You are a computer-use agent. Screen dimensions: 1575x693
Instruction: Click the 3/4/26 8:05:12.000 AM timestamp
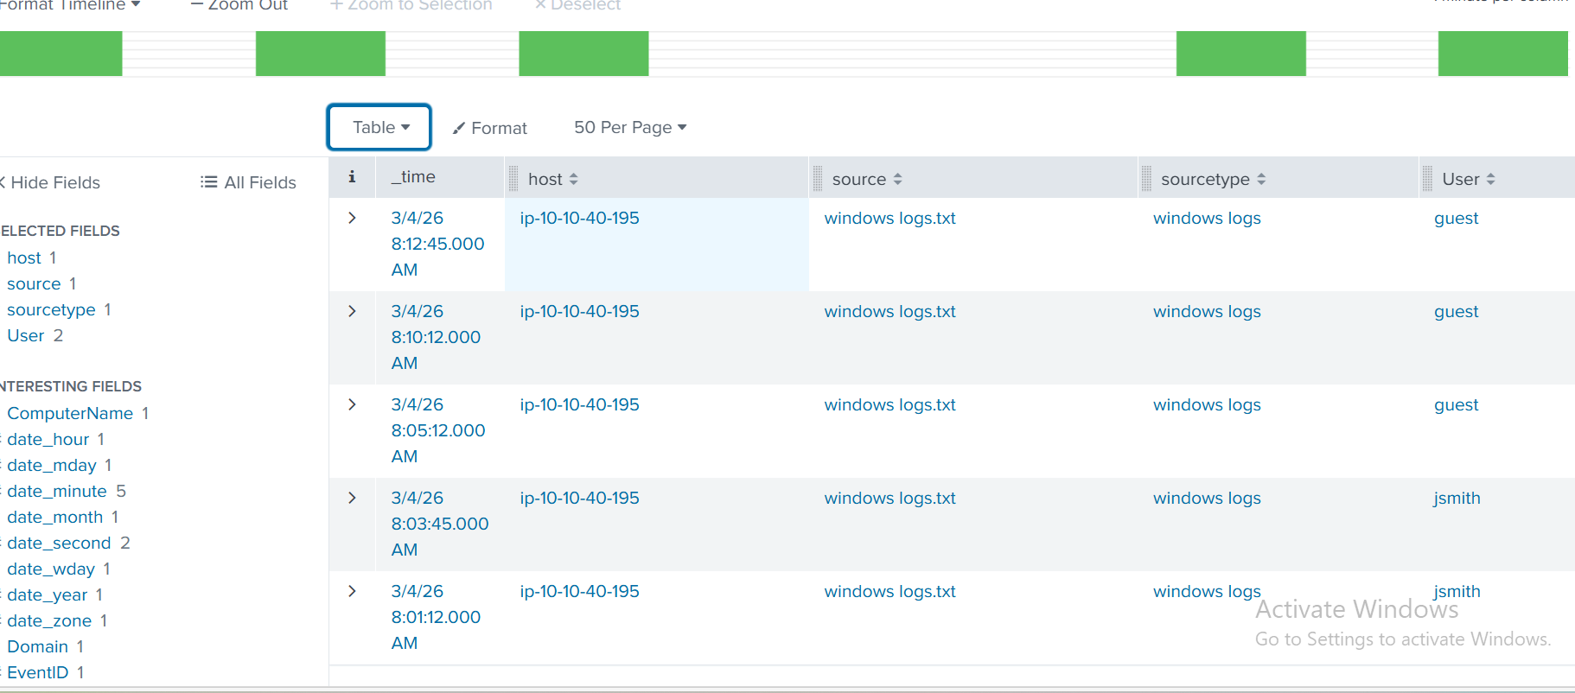click(438, 430)
